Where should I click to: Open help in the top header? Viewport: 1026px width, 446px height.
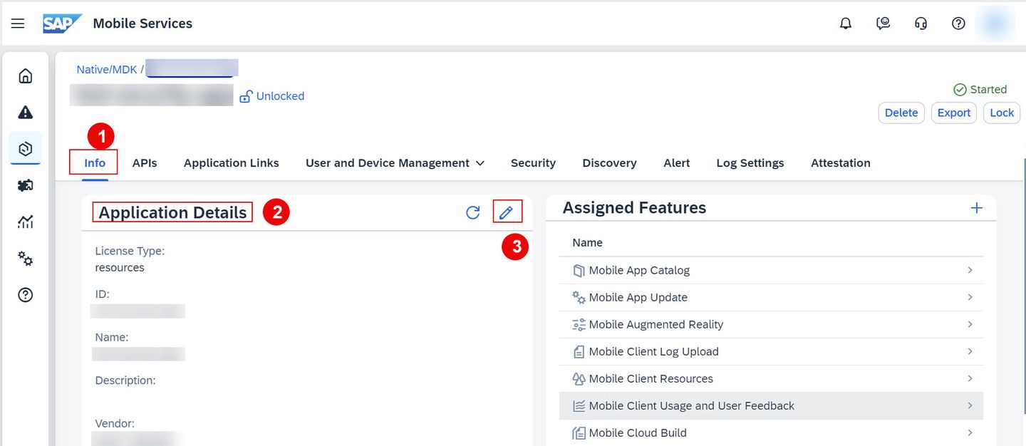(x=958, y=24)
